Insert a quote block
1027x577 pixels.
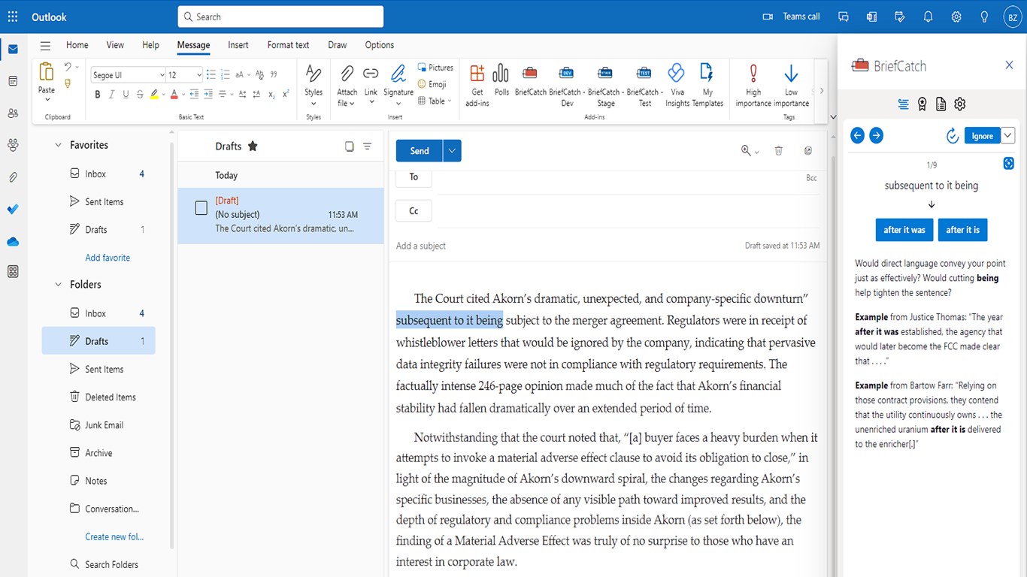(x=274, y=74)
